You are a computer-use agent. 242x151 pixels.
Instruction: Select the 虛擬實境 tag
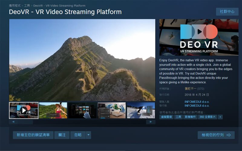click(166, 117)
